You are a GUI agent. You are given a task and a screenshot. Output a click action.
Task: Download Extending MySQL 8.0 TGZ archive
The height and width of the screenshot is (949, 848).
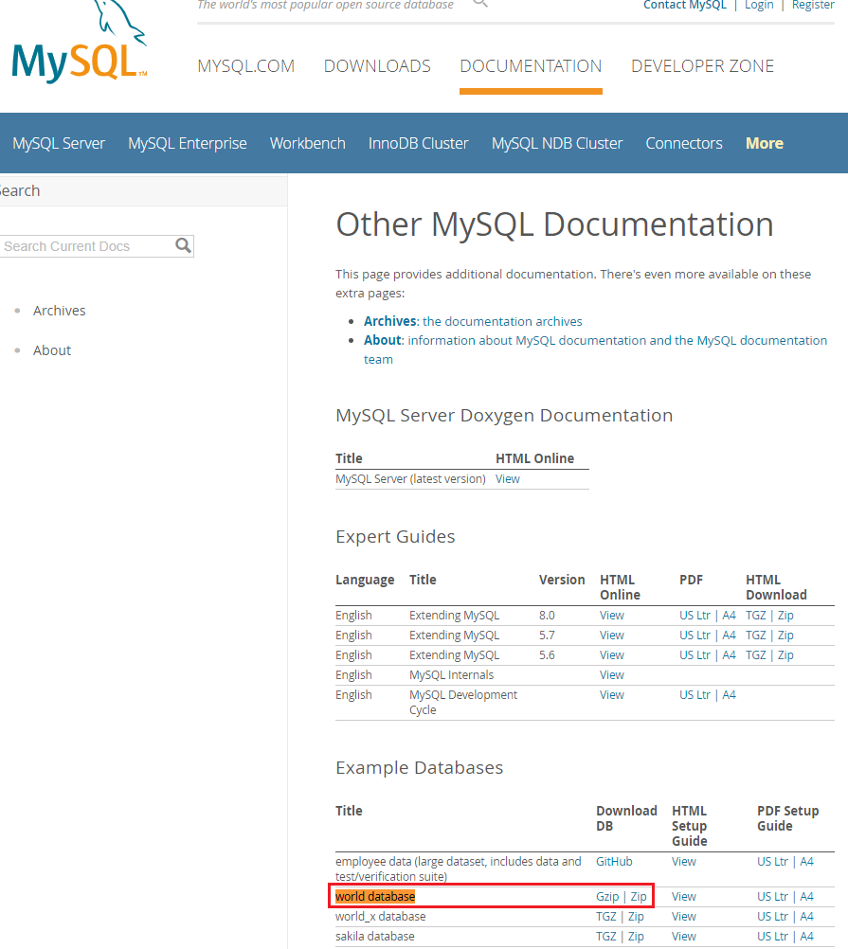(x=755, y=615)
